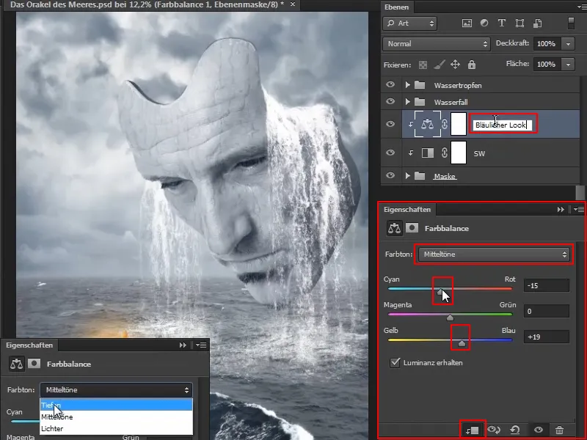Lock all padlock icon
Image resolution: width=587 pixels, height=440 pixels.
[472, 65]
